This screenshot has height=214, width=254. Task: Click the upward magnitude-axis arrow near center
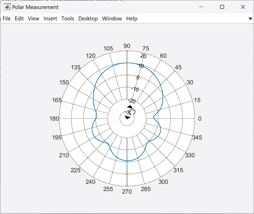coord(130,107)
